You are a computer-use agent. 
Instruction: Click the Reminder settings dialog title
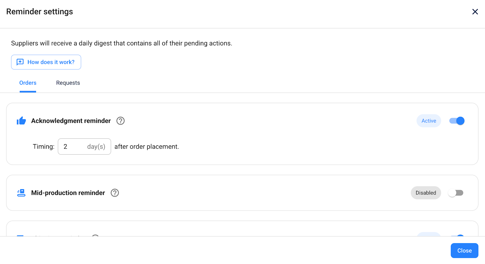(x=40, y=12)
